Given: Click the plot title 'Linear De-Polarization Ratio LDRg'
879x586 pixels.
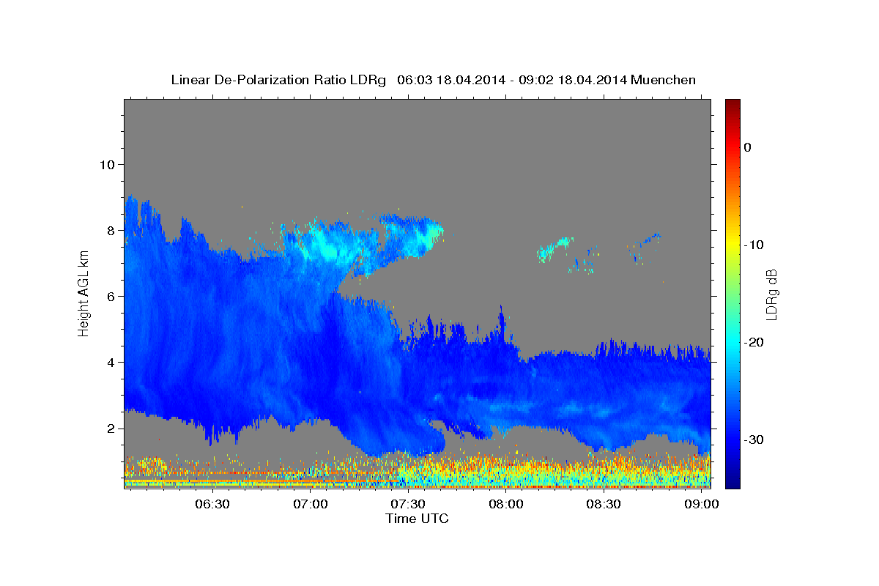Looking at the screenshot, I should [278, 80].
